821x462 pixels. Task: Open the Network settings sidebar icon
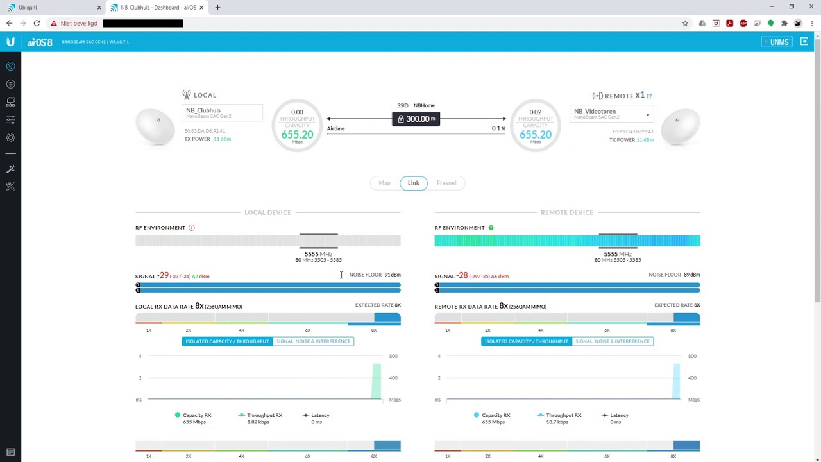click(10, 102)
